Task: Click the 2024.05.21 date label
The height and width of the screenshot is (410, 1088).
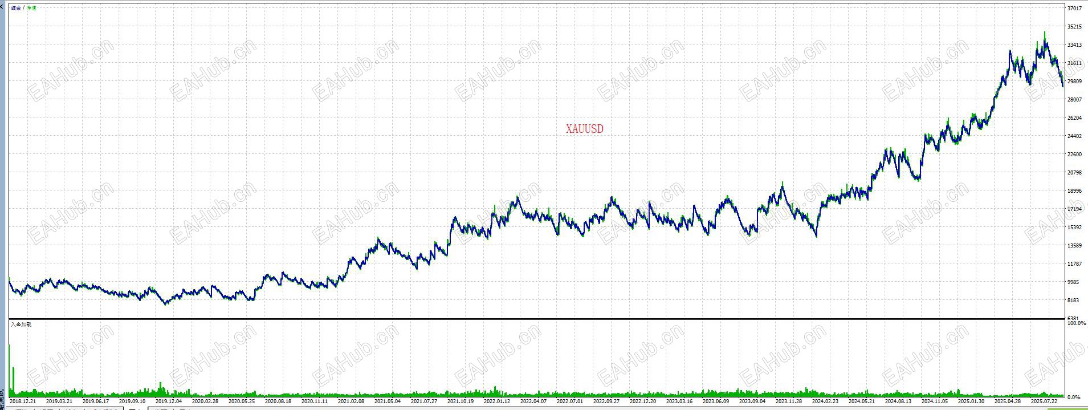Action: click(862, 401)
